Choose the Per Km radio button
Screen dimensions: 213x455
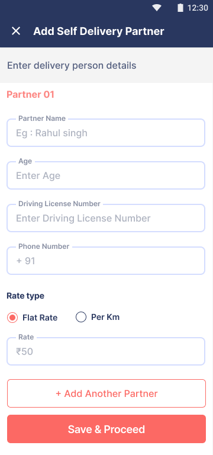tap(81, 317)
